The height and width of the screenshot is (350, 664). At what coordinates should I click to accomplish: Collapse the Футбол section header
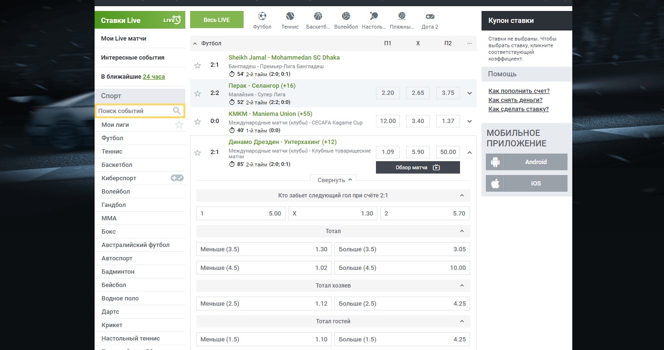(195, 43)
